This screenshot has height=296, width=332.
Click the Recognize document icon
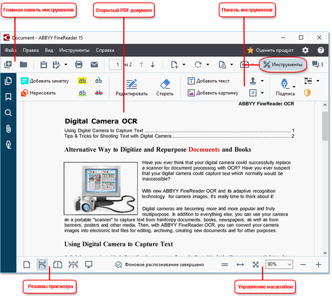tap(222, 65)
